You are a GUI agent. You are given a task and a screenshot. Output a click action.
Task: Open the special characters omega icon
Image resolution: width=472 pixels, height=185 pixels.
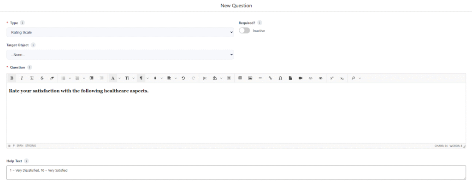(280, 78)
